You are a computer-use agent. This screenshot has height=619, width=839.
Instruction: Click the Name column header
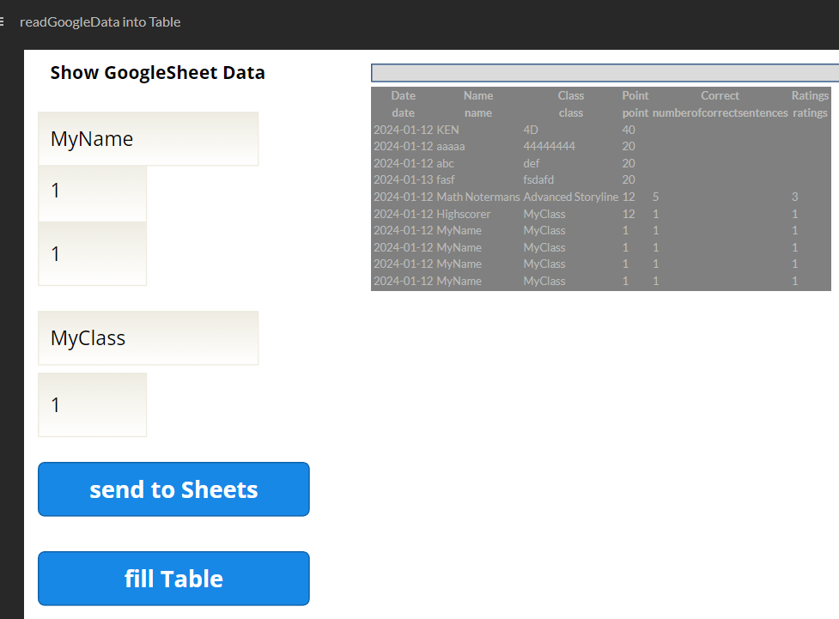478,95
